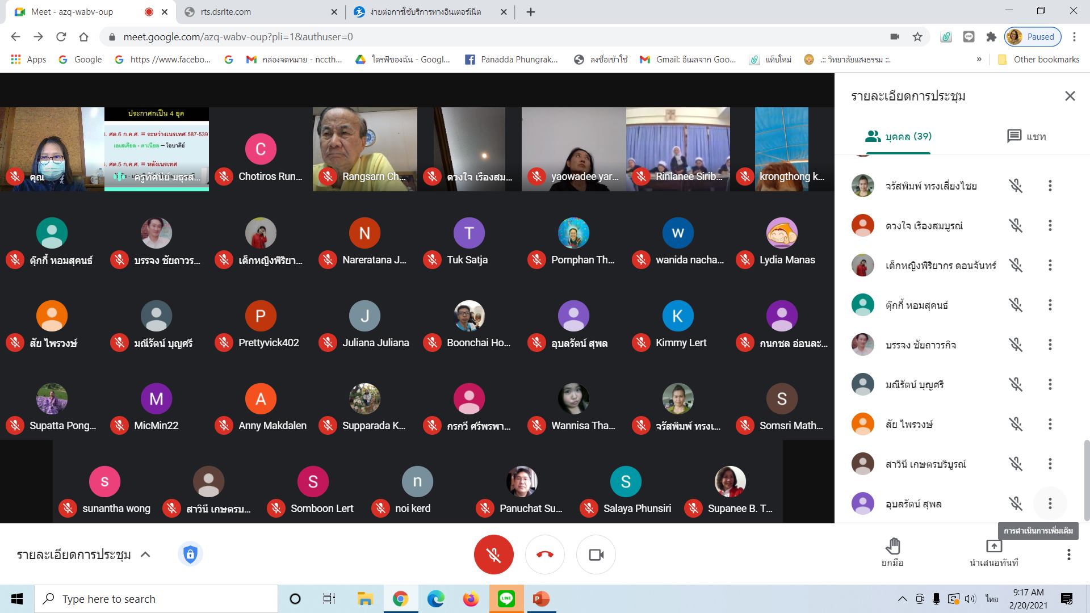Close the meeting details side panel
1090x613 pixels.
(x=1070, y=96)
